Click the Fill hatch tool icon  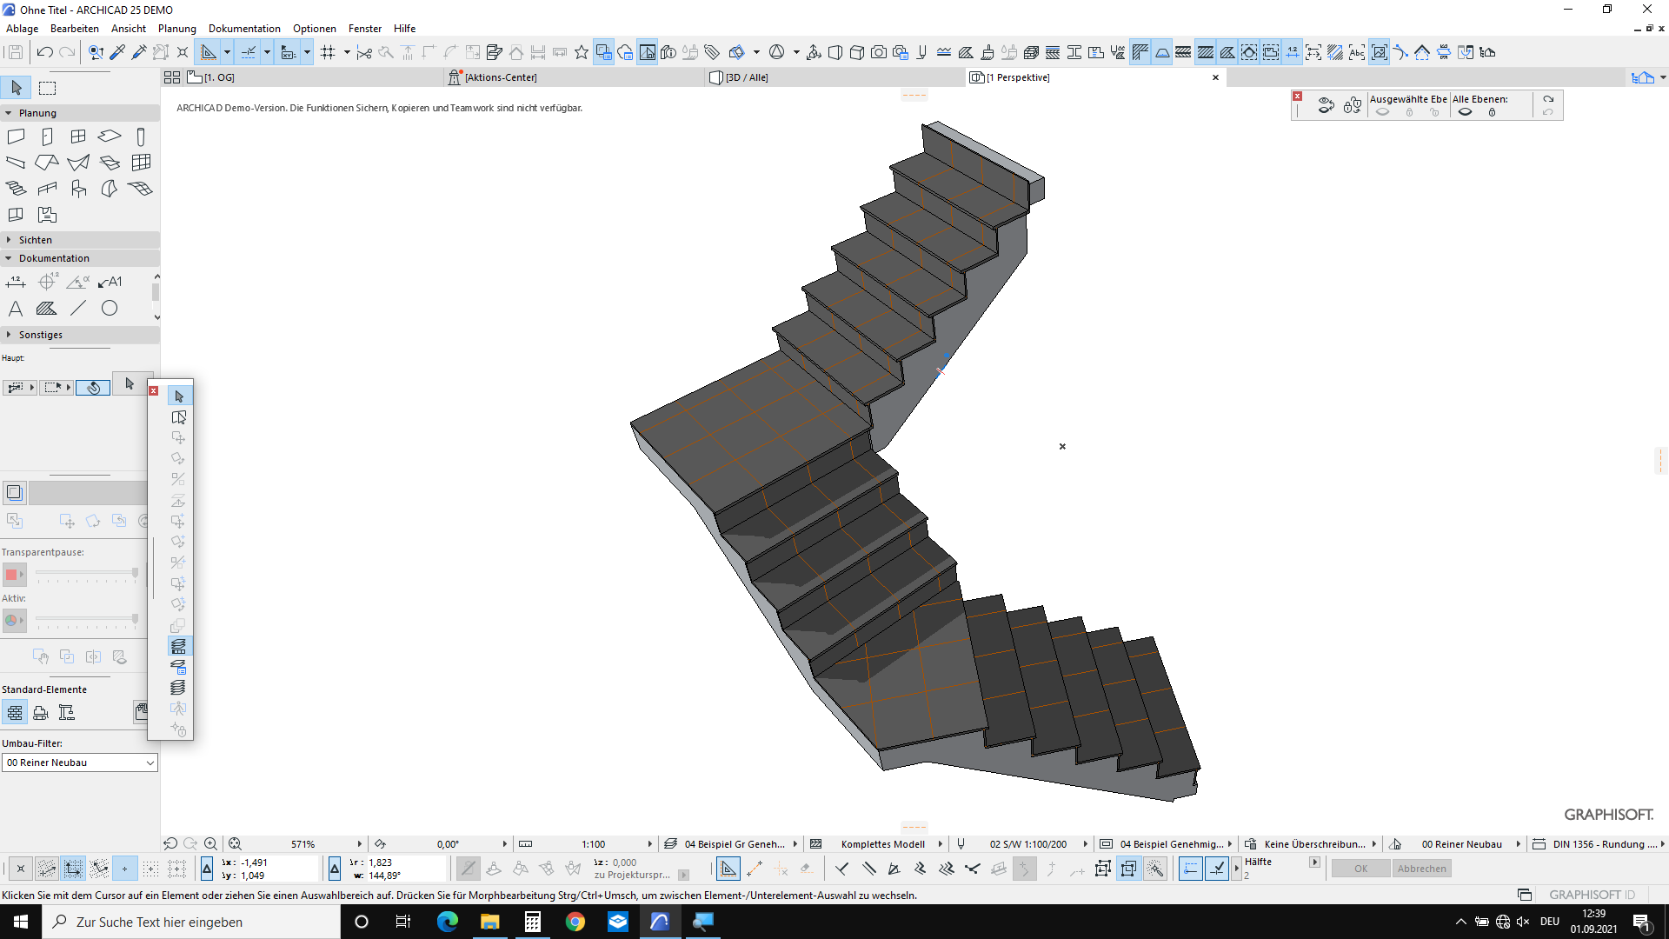click(x=47, y=309)
